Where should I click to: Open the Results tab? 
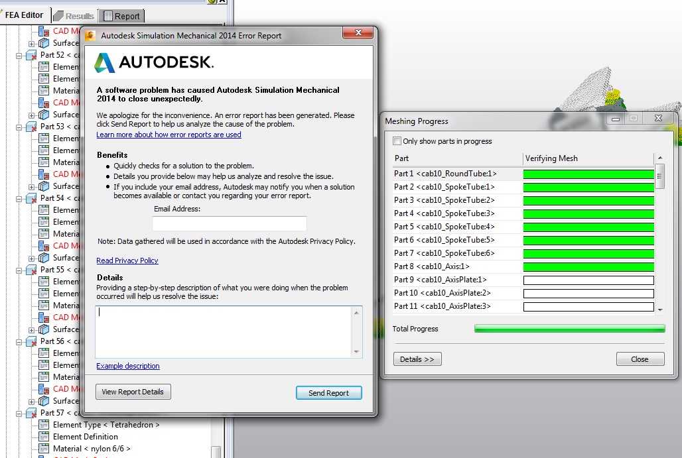pos(74,16)
